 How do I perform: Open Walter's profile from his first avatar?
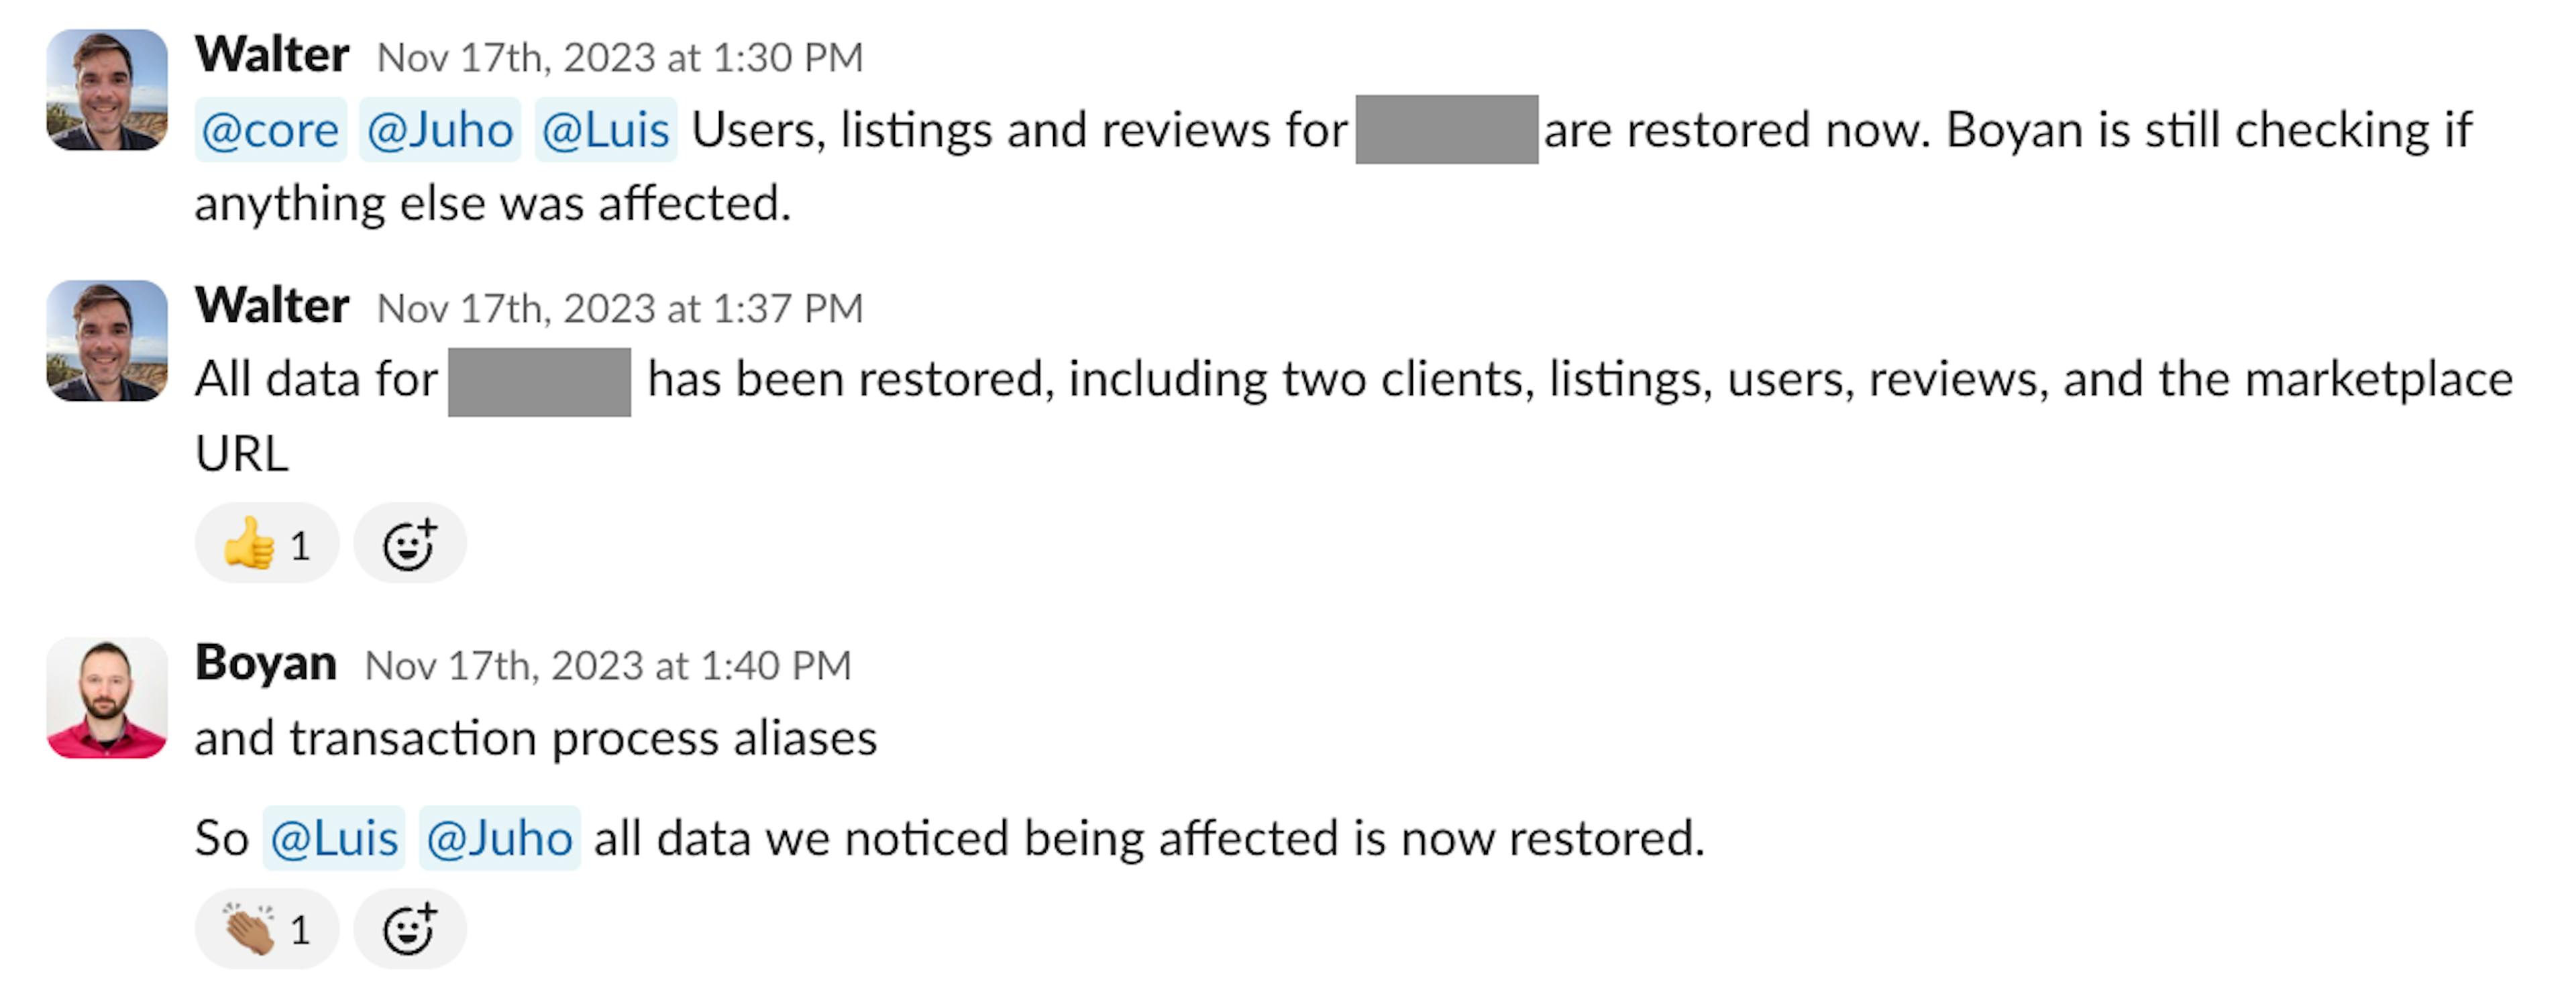(107, 90)
